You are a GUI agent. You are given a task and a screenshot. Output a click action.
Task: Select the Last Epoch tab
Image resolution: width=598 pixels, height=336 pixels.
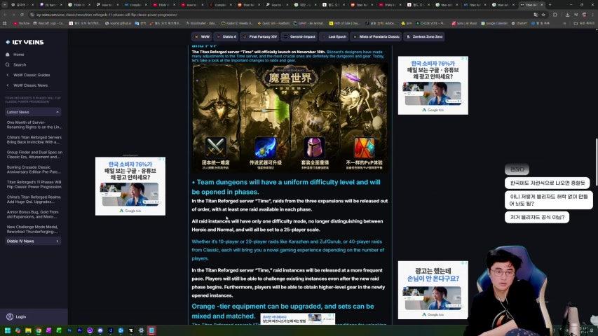click(334, 36)
